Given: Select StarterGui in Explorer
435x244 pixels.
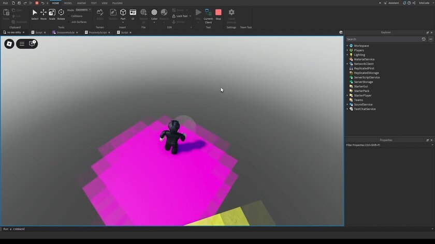Looking at the screenshot, I should [360, 86].
